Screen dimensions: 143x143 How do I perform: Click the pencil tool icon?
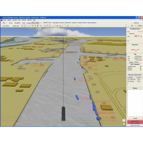click(x=41, y=23)
